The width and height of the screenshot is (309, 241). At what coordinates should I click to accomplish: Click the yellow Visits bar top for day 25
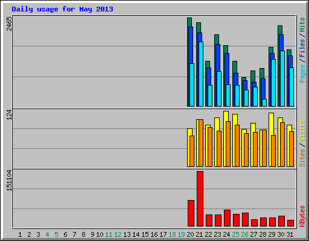[x=235, y=119]
